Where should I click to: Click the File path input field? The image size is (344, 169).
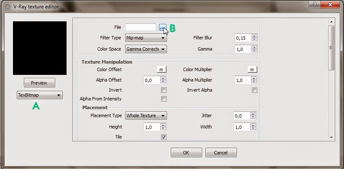tap(141, 27)
